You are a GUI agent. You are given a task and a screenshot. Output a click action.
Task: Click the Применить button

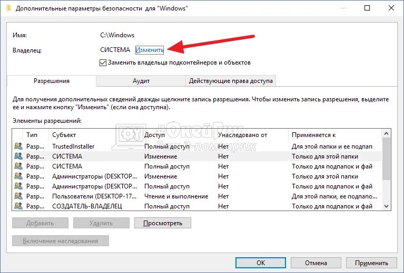click(x=371, y=262)
